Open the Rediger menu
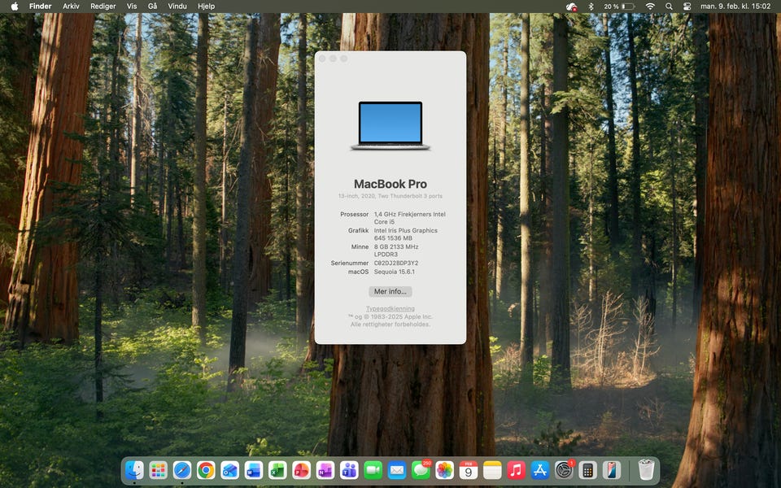The height and width of the screenshot is (488, 781). coord(103,6)
